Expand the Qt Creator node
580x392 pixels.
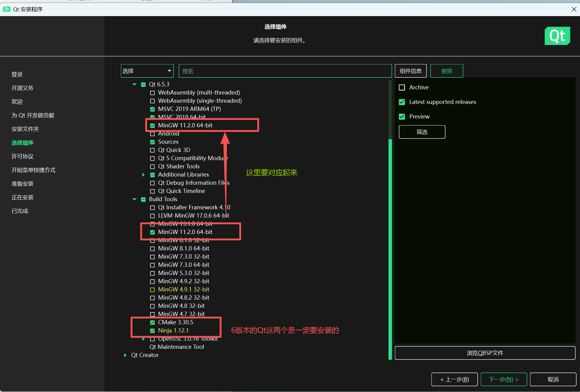pos(125,355)
